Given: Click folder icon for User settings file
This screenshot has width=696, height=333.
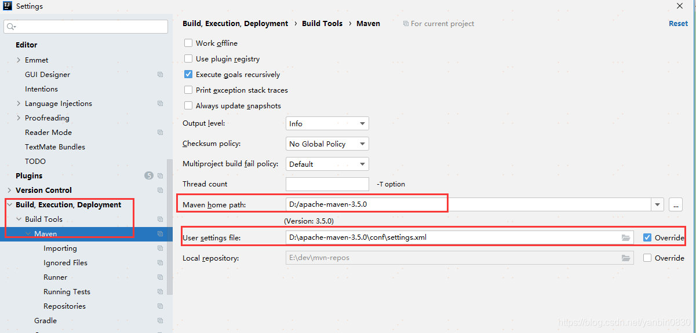Looking at the screenshot, I should coord(626,237).
